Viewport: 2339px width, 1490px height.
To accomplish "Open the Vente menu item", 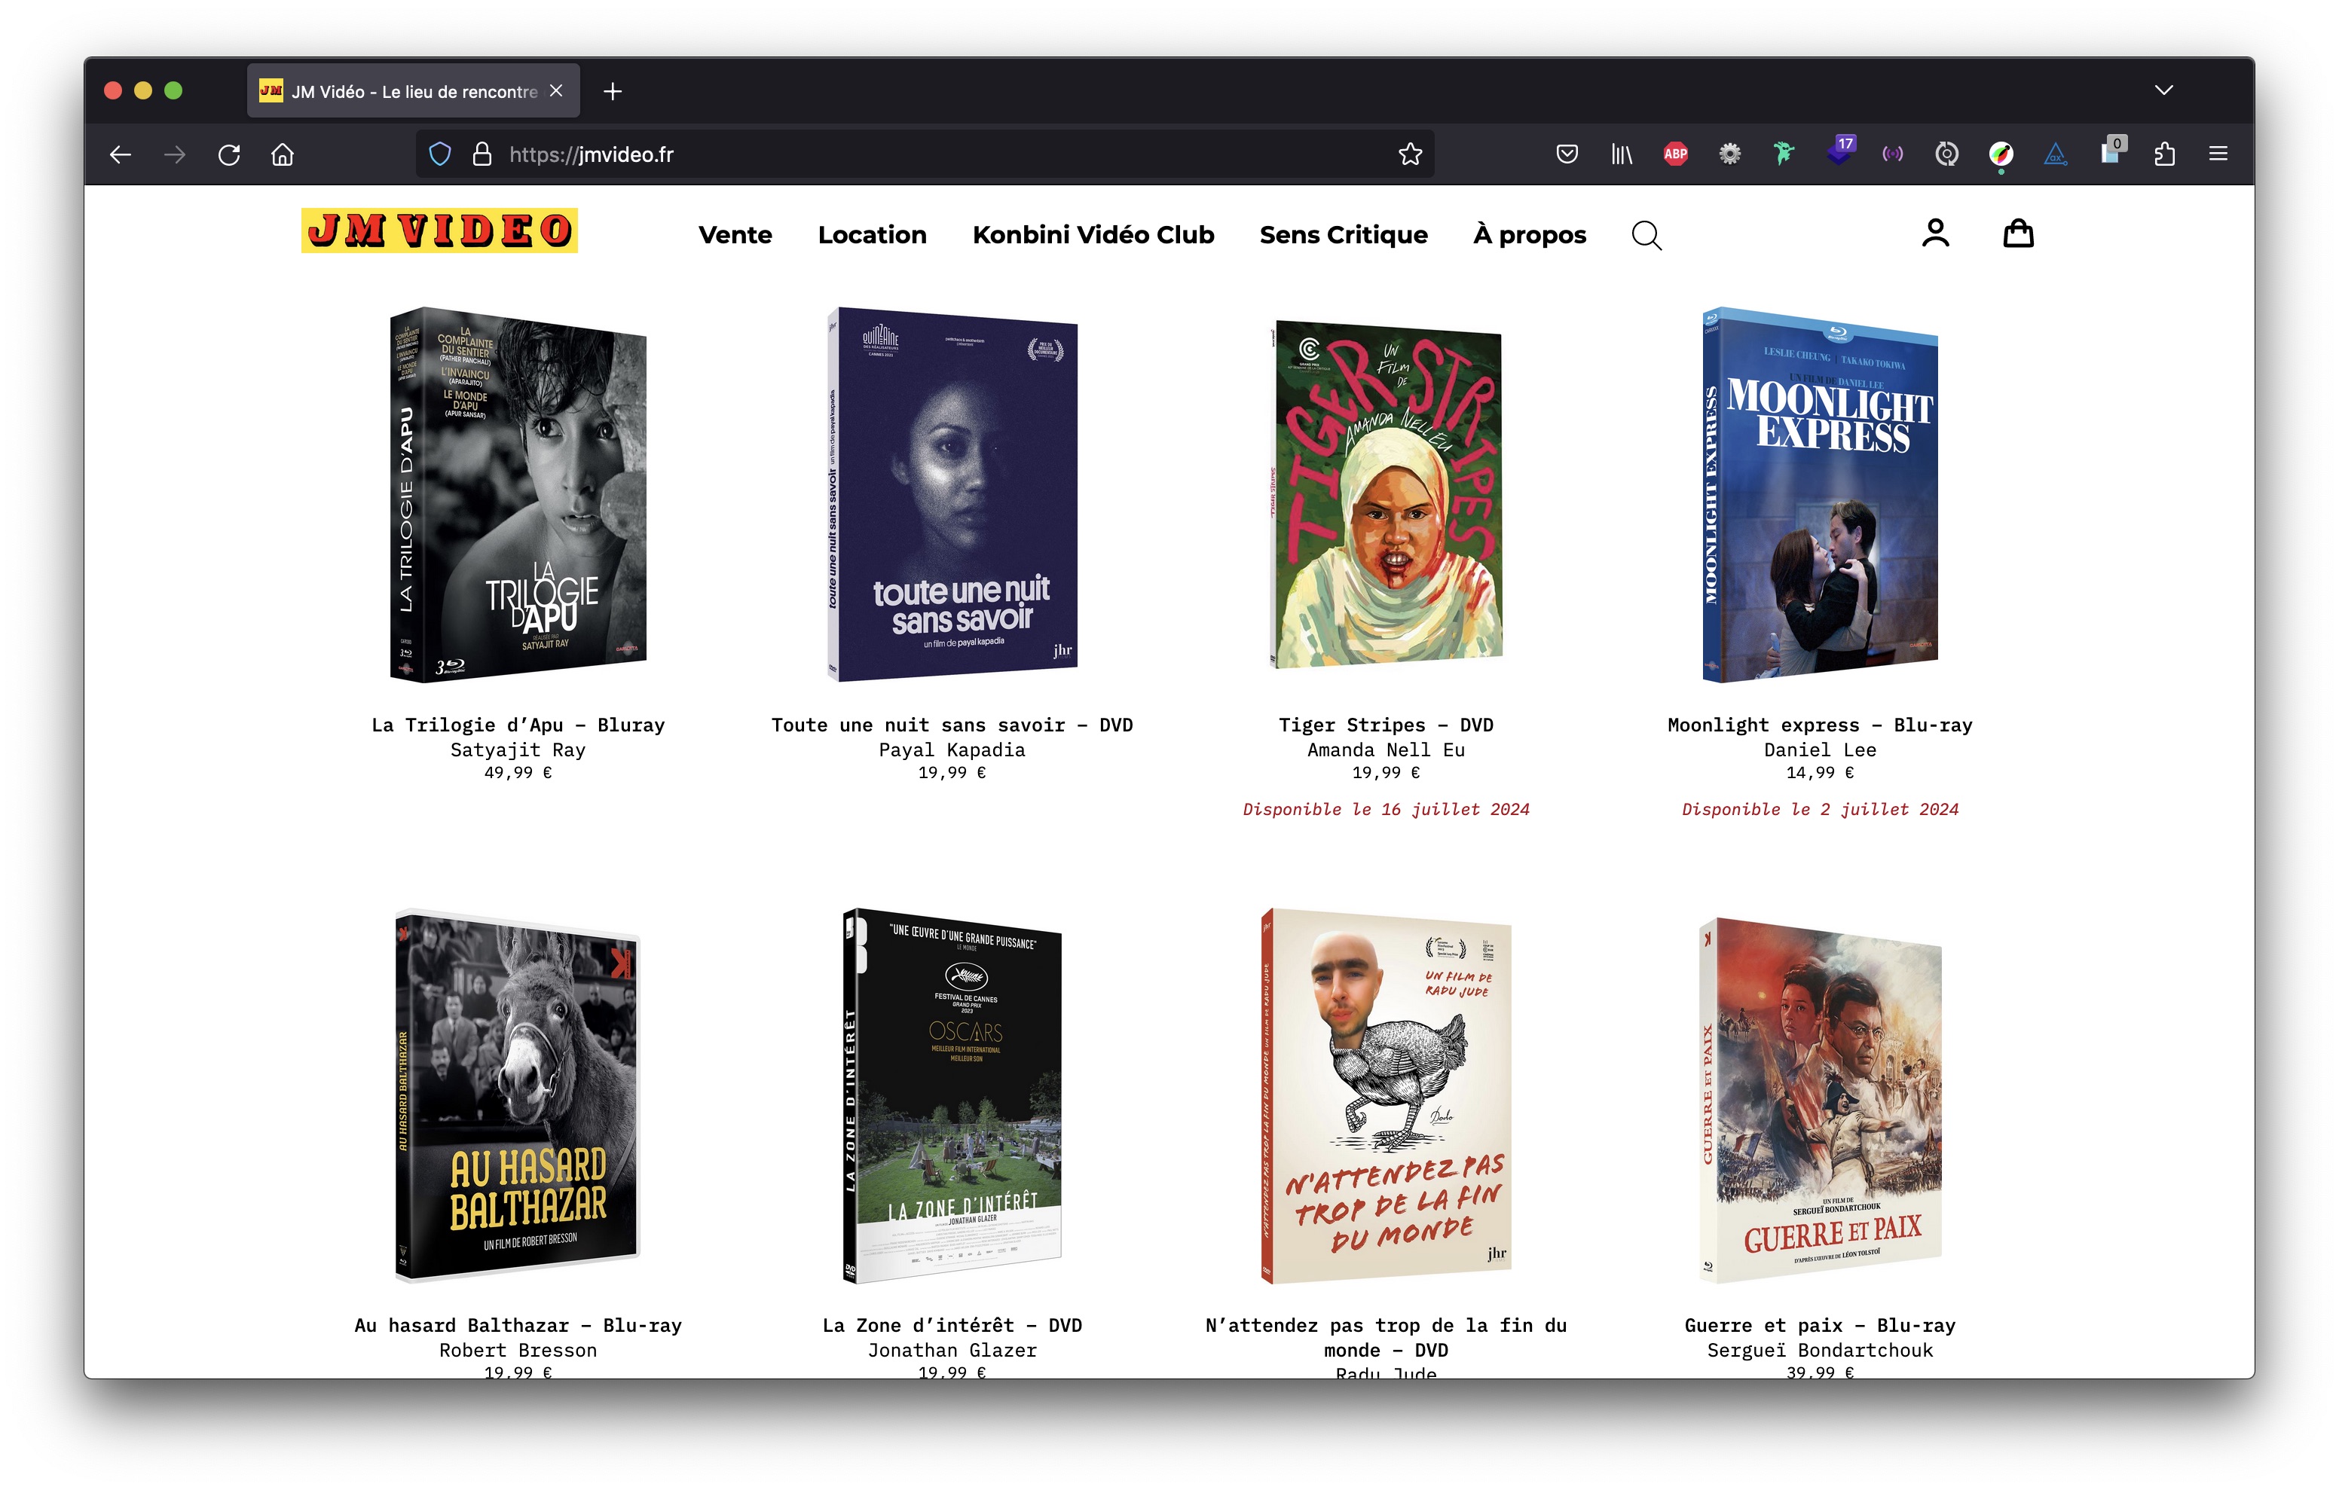I will (735, 235).
